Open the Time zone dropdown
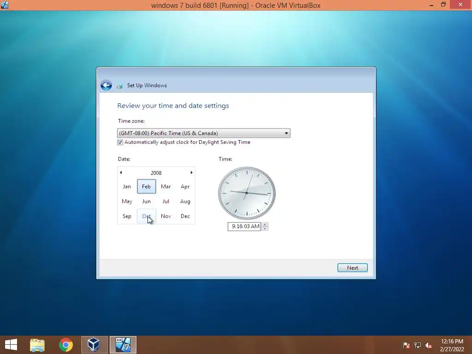This screenshot has width=472, height=354. point(203,133)
